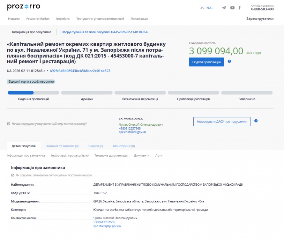Click help icon beside Подати пропозицію
284x238 pixels.
click(x=229, y=62)
